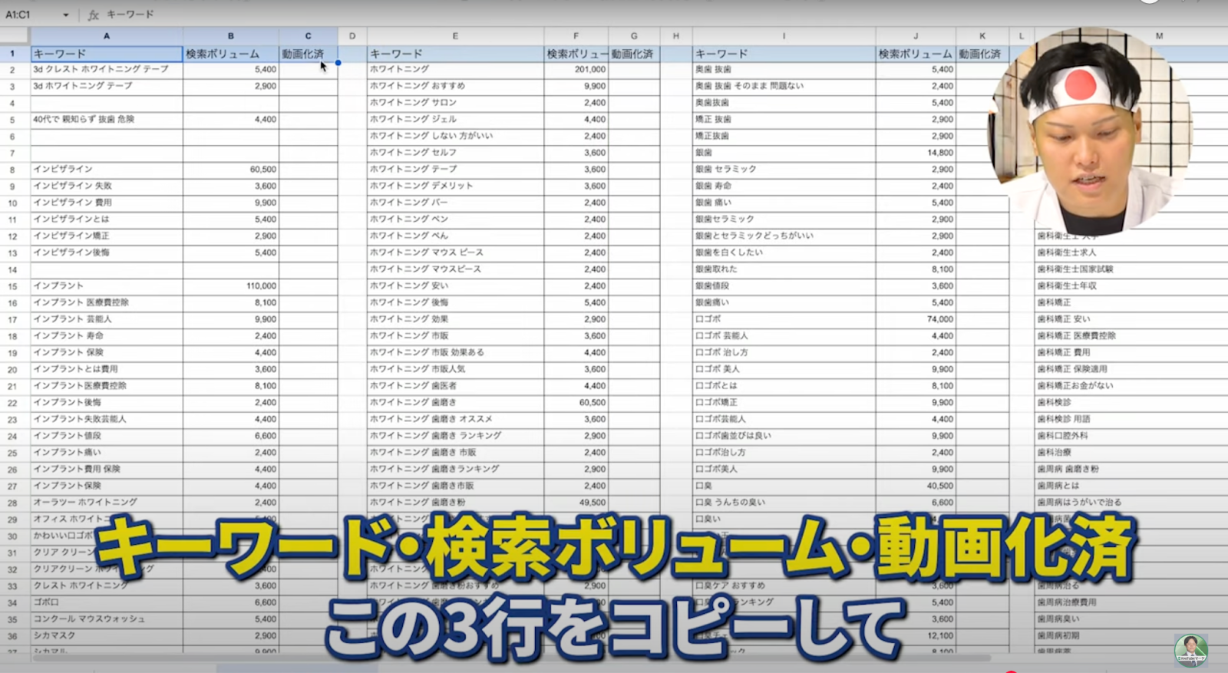The height and width of the screenshot is (673, 1228).
Task: Click the fx function icon
Action: pos(93,15)
